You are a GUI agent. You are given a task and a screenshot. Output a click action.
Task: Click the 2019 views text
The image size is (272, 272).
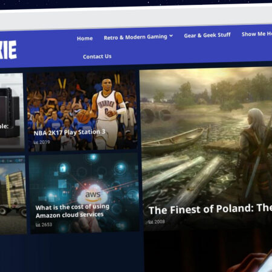click(x=44, y=142)
